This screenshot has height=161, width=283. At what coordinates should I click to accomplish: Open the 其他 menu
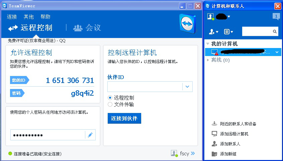(x=29, y=17)
